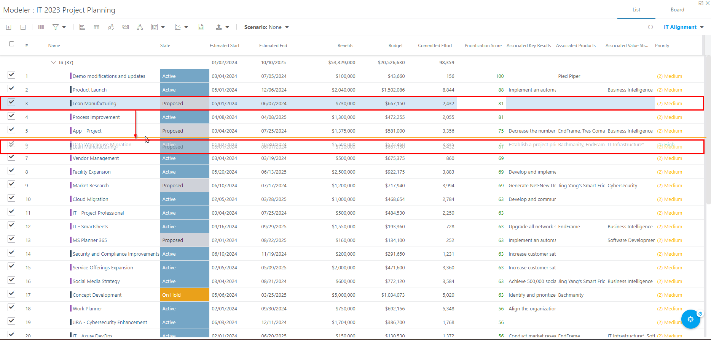The width and height of the screenshot is (711, 340).
Task: Open the column chooser icon
Action: tap(41, 27)
